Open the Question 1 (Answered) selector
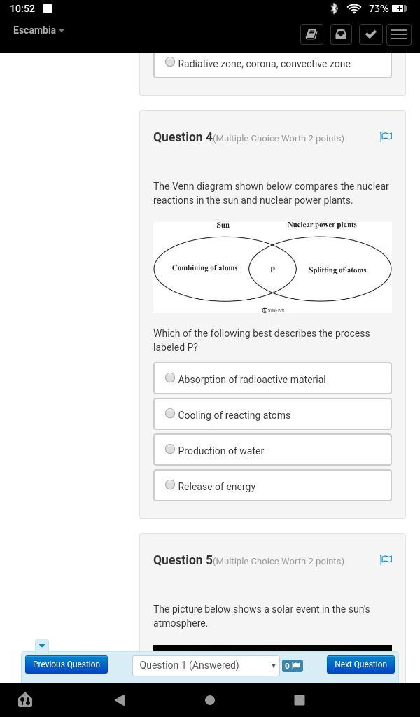420x717 pixels. point(206,665)
